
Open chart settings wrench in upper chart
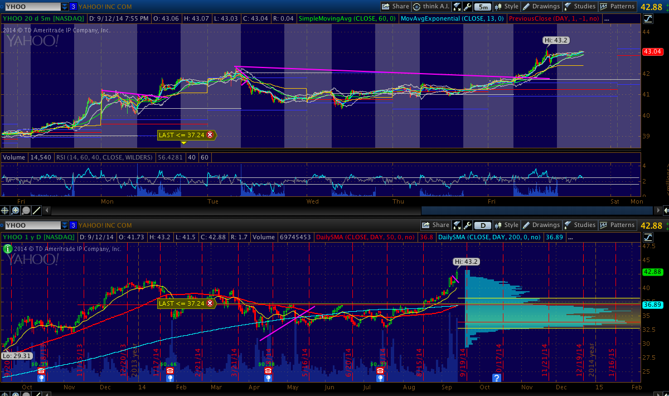(468, 7)
